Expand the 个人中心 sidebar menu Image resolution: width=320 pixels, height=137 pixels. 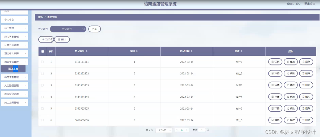[15, 20]
